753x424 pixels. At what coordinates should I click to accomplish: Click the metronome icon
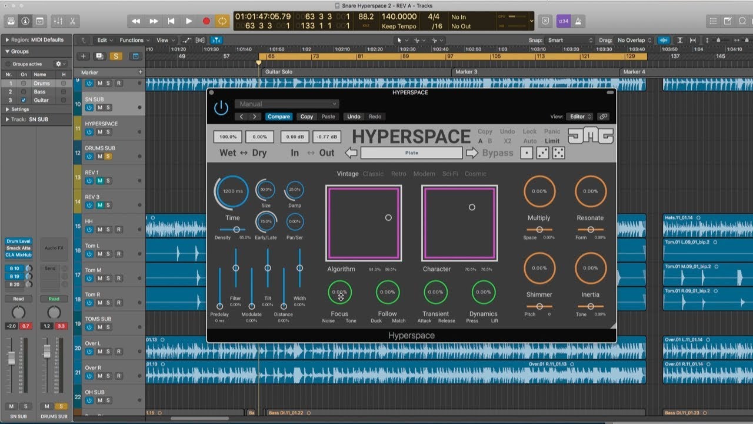point(578,21)
